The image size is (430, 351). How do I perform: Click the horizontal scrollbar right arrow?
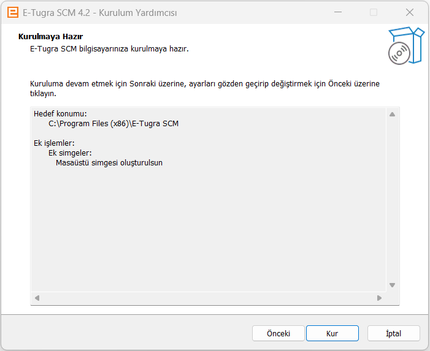click(x=380, y=298)
